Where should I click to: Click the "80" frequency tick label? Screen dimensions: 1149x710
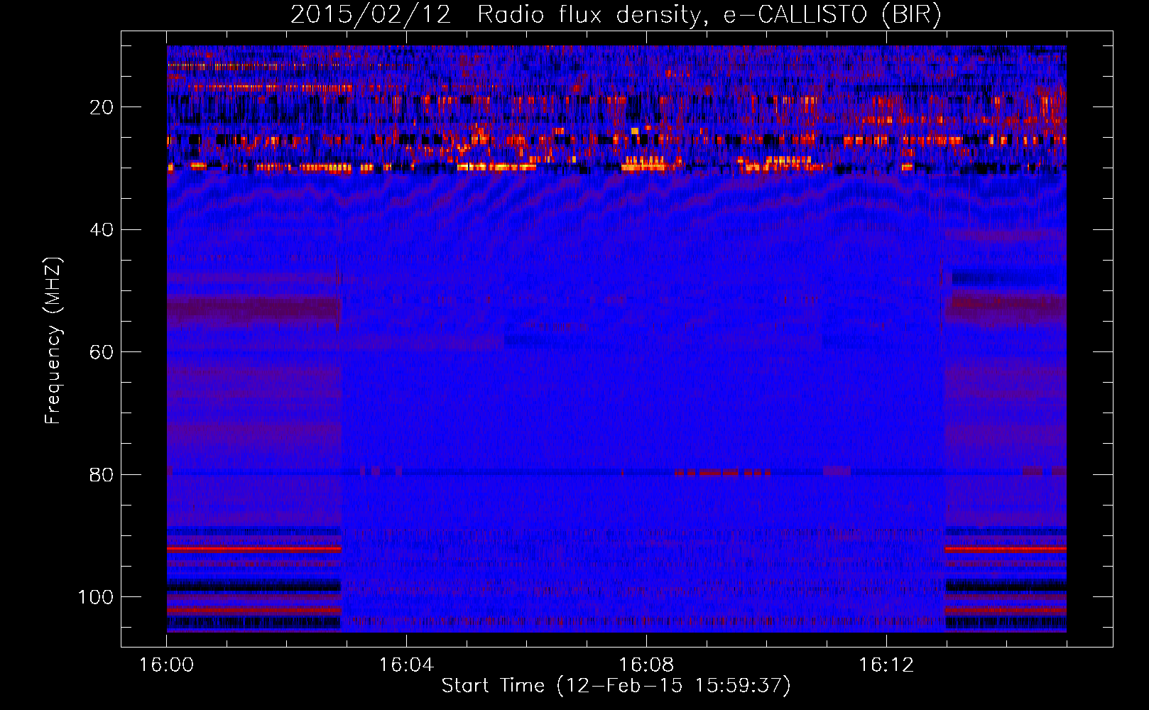click(x=102, y=474)
